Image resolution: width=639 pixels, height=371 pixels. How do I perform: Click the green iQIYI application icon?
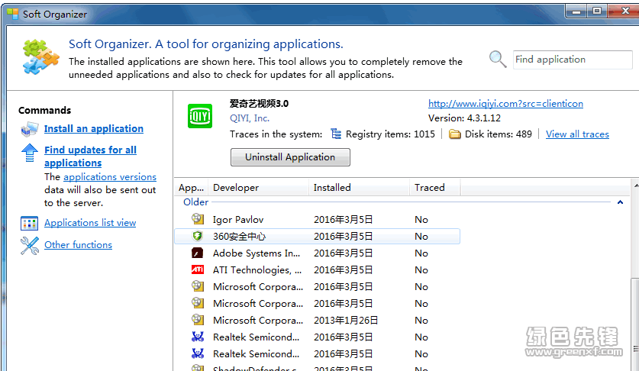pyautogui.click(x=200, y=116)
